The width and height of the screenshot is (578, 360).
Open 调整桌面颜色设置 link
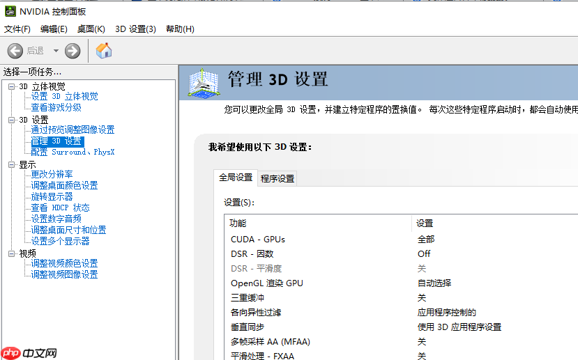pos(65,185)
